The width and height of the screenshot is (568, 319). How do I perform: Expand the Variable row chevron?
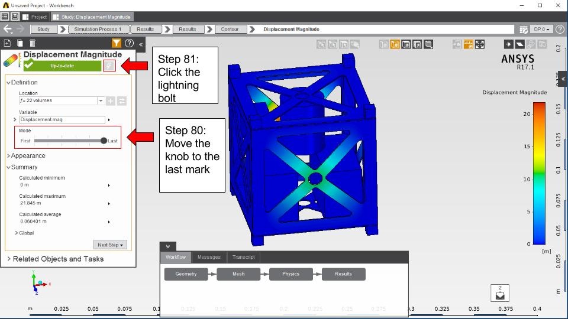(x=15, y=119)
